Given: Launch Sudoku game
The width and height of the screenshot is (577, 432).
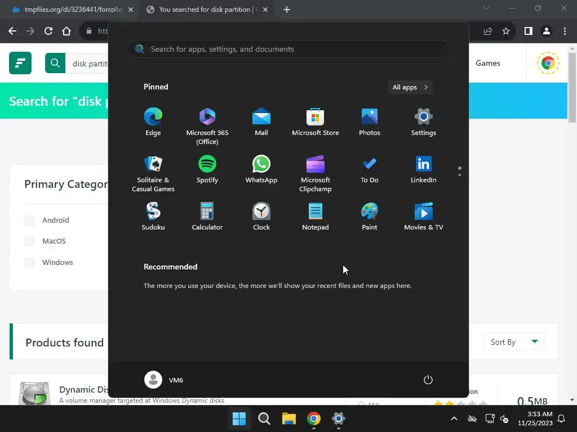Looking at the screenshot, I should tap(153, 217).
